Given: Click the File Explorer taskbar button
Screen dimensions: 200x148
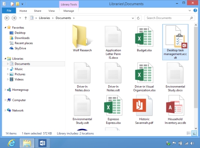Looking at the screenshot, I should tap(27, 143).
